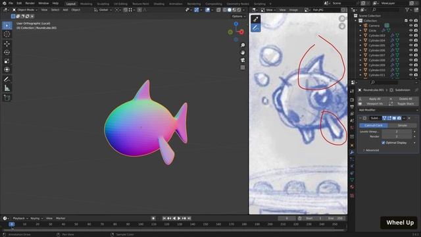
Task: Disable Cylinder.007 in renders camera icon
Action: 416,55
